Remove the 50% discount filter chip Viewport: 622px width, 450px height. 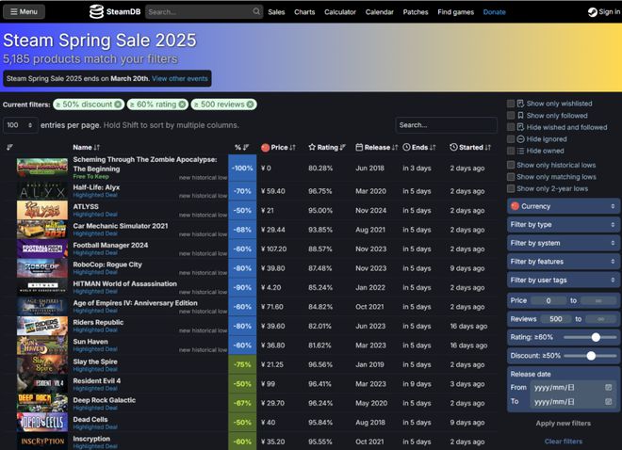click(118, 104)
